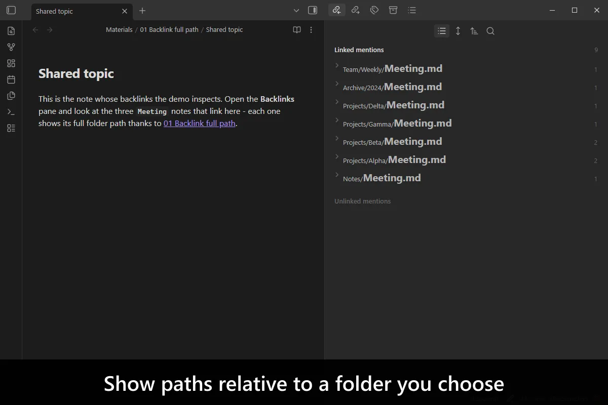Minimize the Obsidian window
Screen dimensions: 608x405
coord(552,10)
